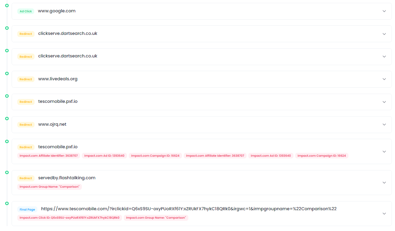
Task: Click the Ad Click badge
Action: (26, 11)
